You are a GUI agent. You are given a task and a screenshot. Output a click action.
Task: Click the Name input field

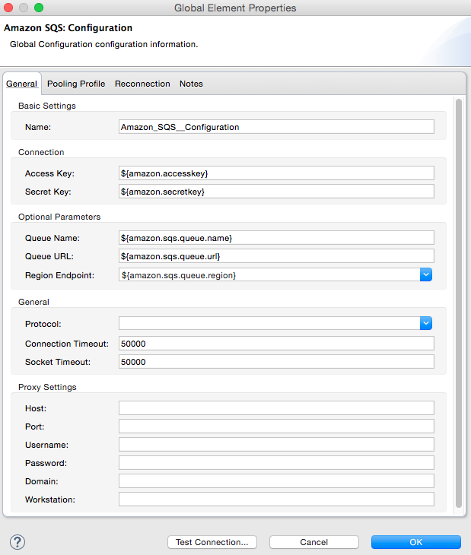click(x=276, y=127)
